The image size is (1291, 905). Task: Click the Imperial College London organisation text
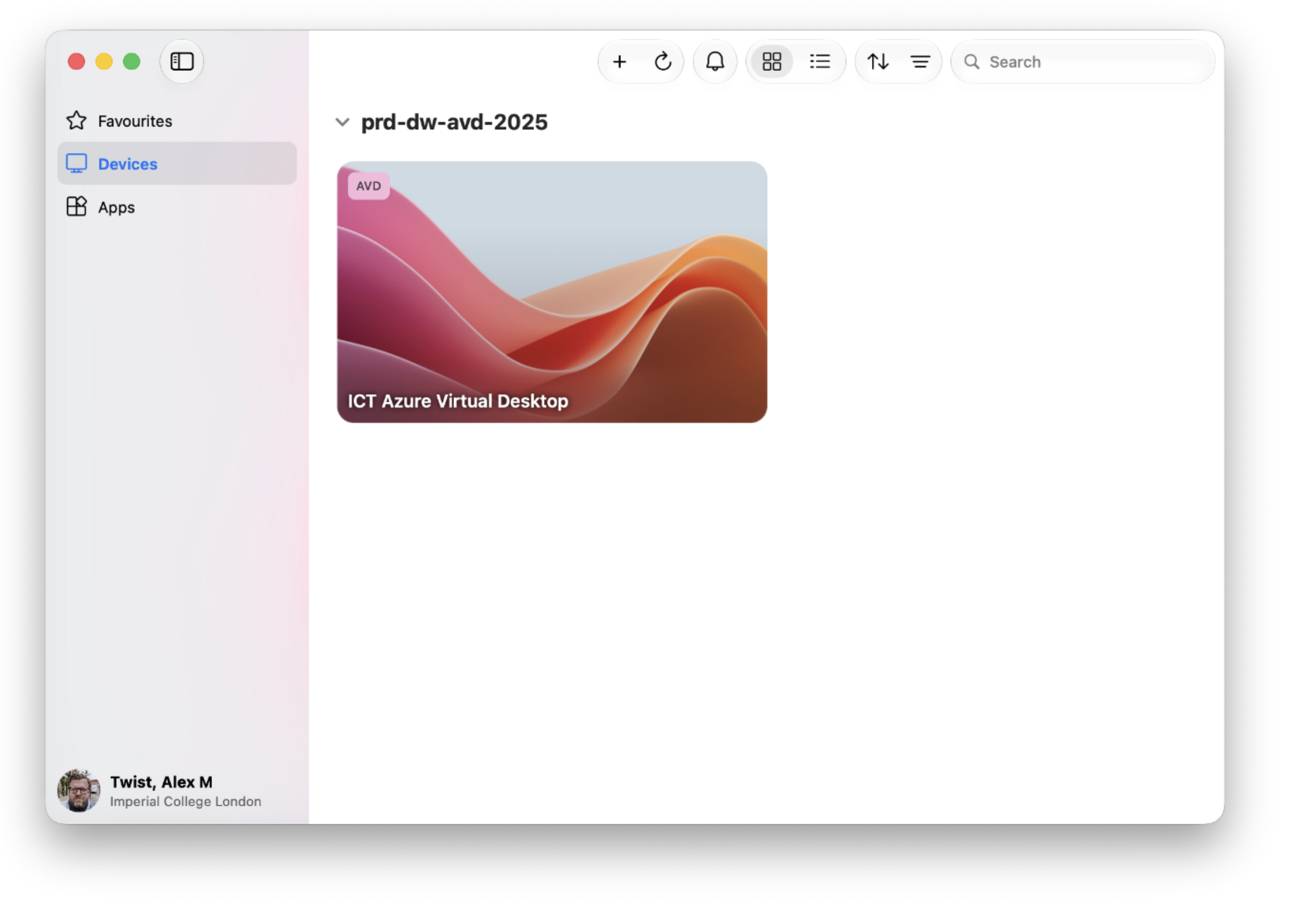[x=186, y=801]
